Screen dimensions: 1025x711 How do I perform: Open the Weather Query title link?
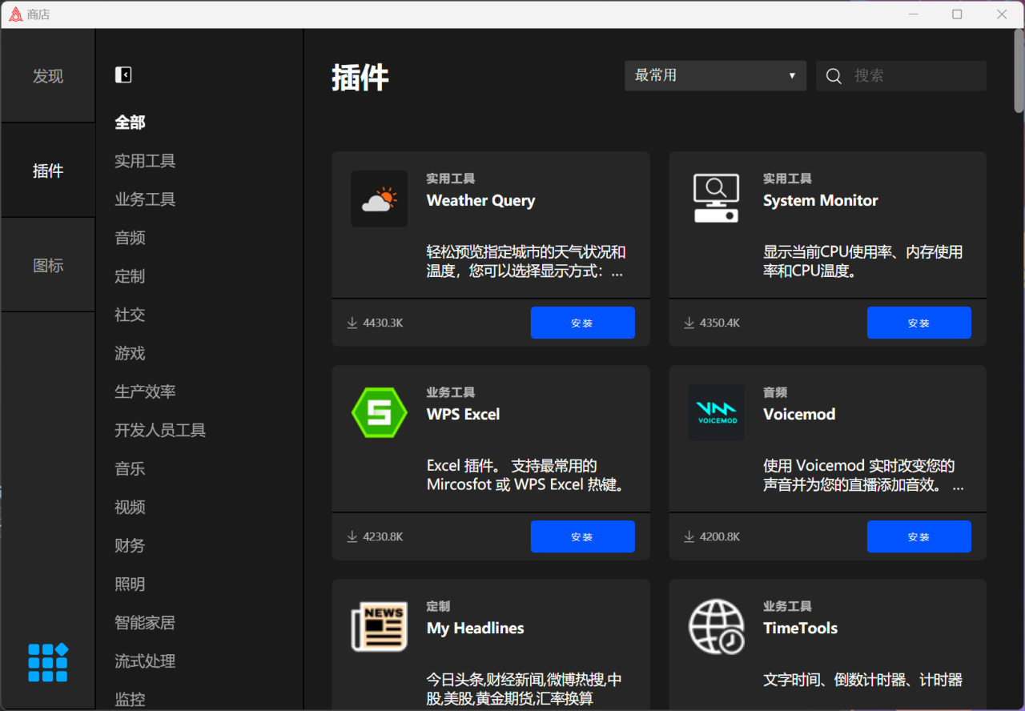(480, 200)
